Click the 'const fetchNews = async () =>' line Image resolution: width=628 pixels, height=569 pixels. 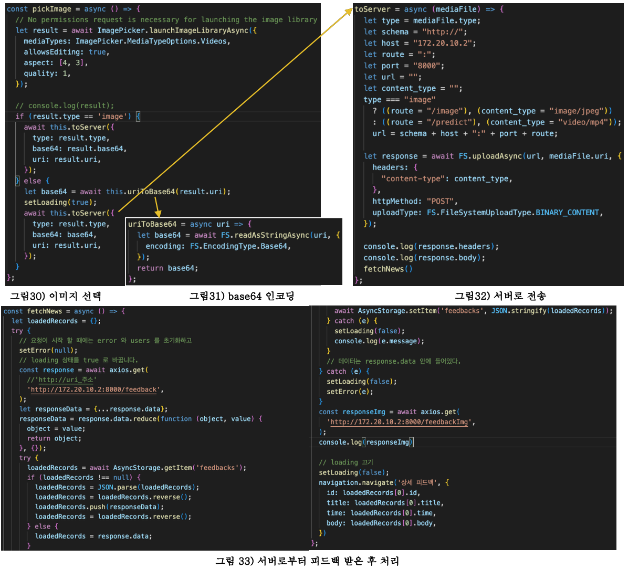pos(64,311)
